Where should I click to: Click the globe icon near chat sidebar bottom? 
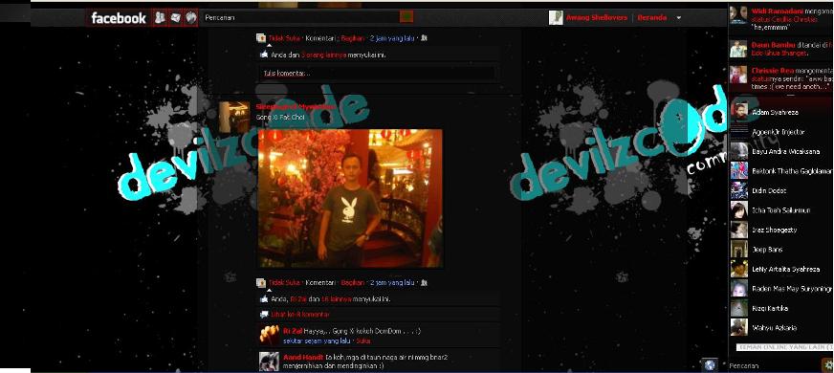tap(710, 365)
